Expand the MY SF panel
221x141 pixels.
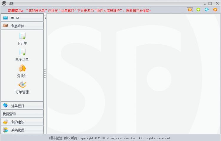[22, 18]
